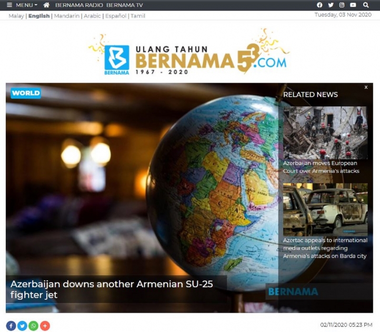
Task: Close the Related News panel
Action: pyautogui.click(x=366, y=87)
